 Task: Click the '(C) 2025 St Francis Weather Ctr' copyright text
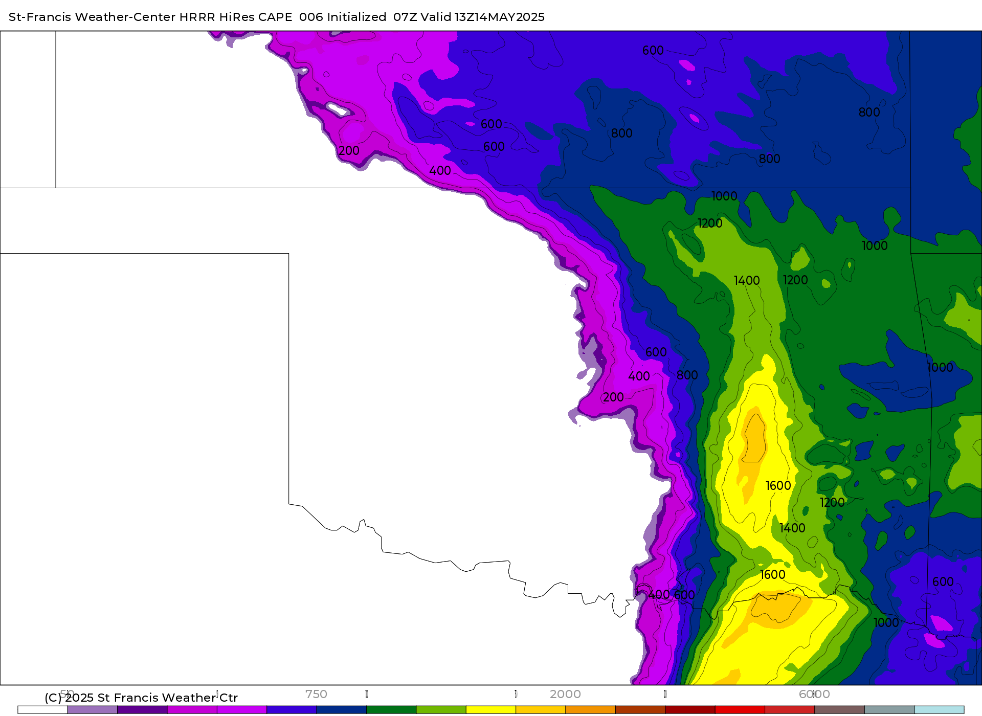point(141,698)
